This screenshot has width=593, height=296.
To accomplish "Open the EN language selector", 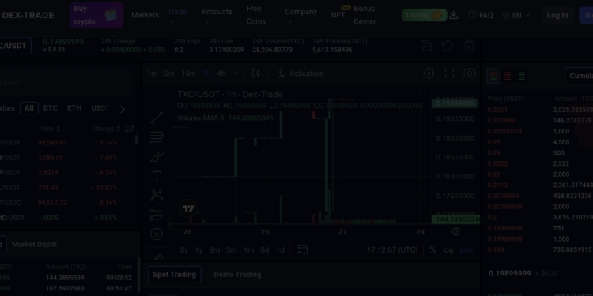I will pos(516,15).
